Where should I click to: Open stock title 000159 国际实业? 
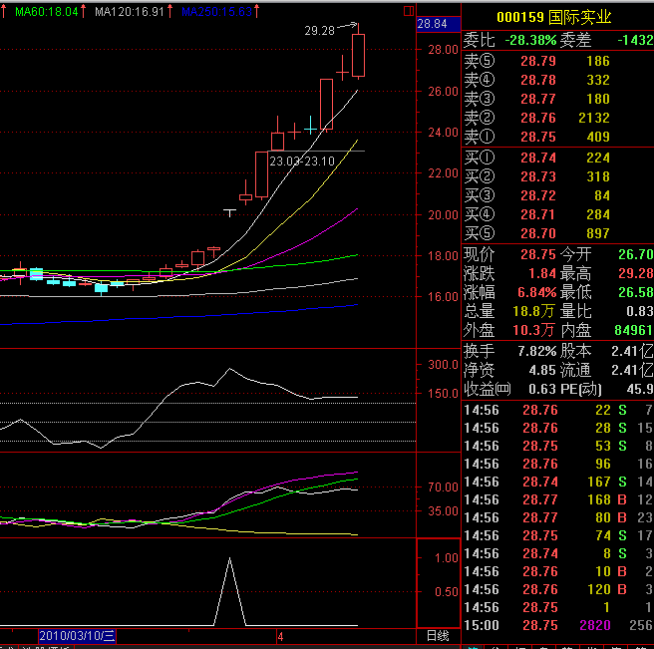[x=556, y=17]
